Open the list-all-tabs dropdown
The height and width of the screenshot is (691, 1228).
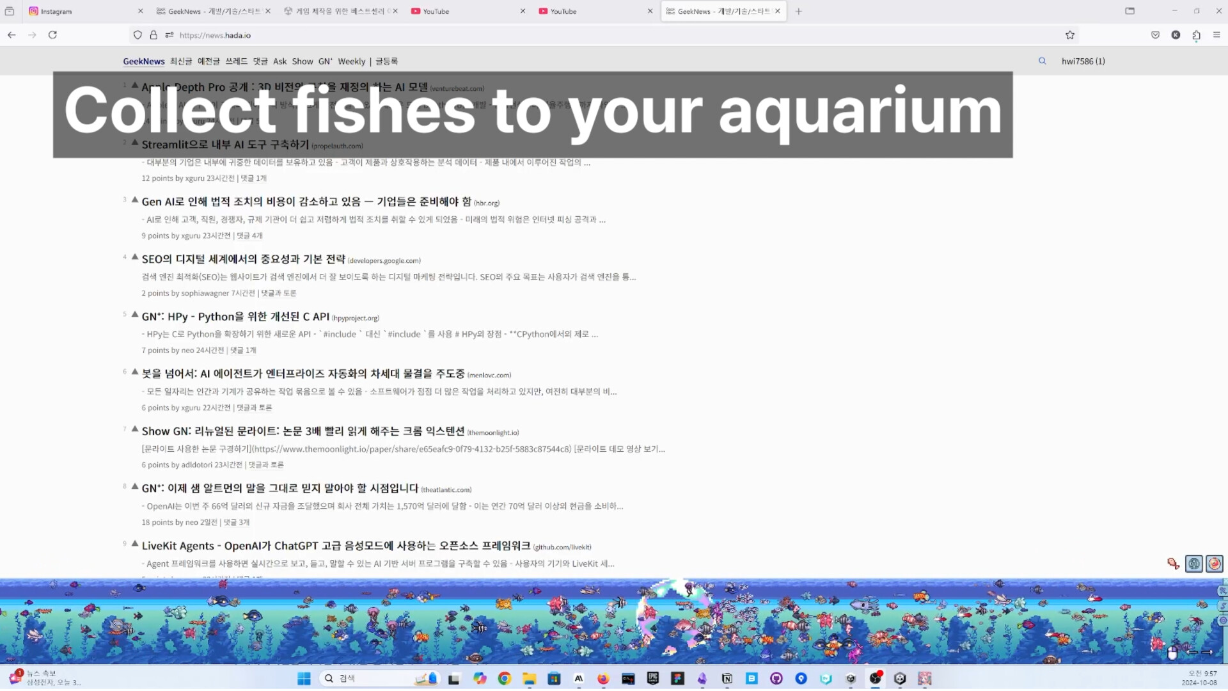pos(1129,11)
